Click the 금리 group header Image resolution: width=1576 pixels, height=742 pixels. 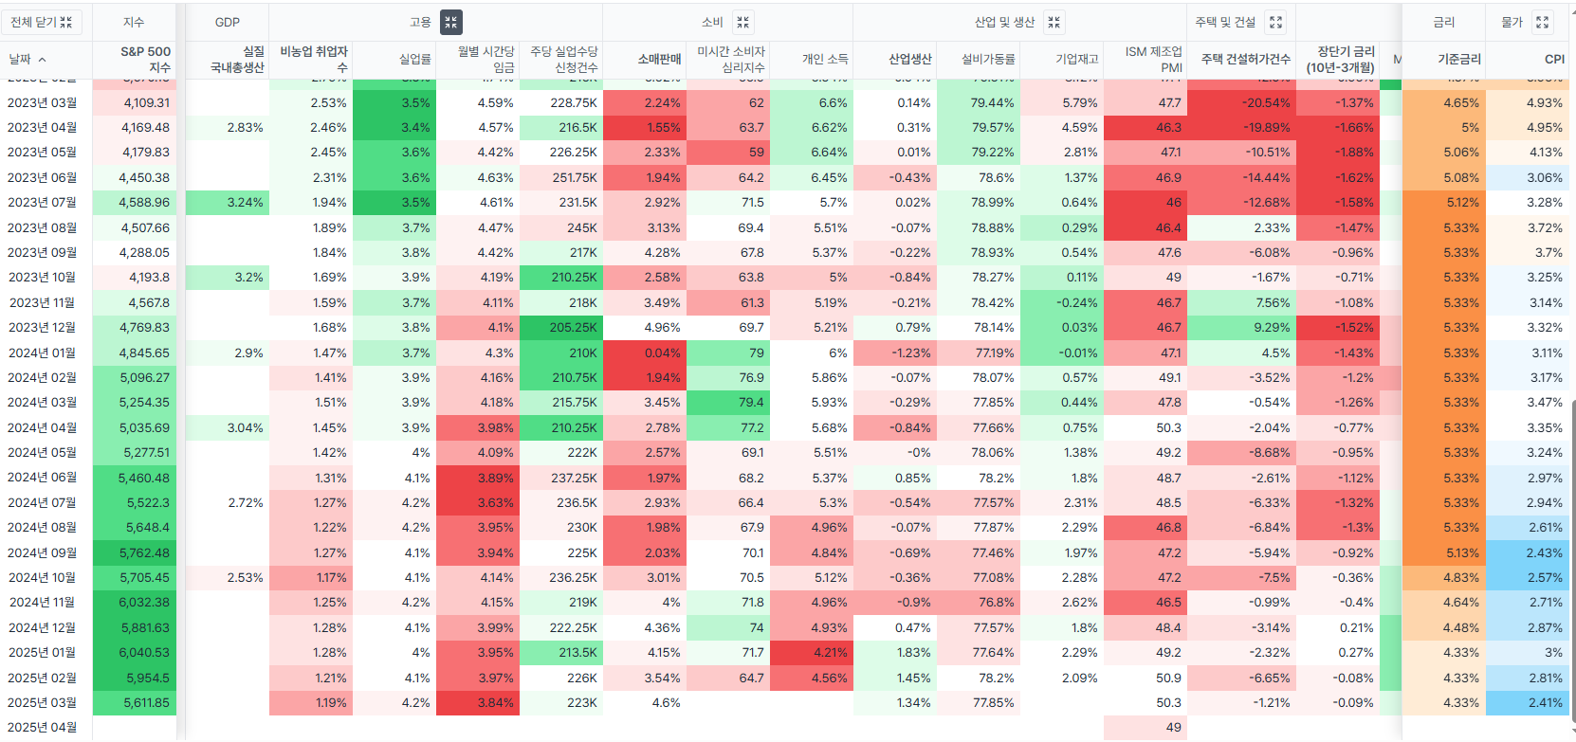point(1443,22)
